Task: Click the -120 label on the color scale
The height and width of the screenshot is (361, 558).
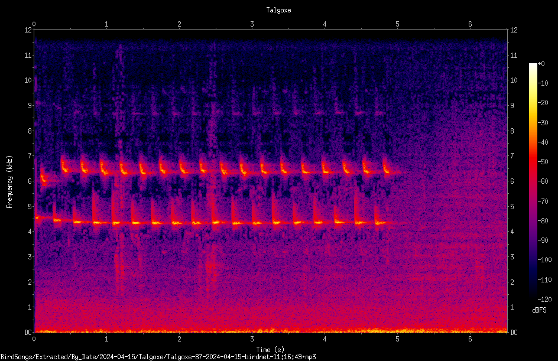Action: (x=545, y=300)
